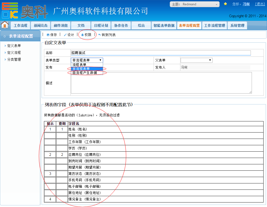Screen dimensions: 267x207
Task: Click the 描述 description text area
Action: click(161, 83)
